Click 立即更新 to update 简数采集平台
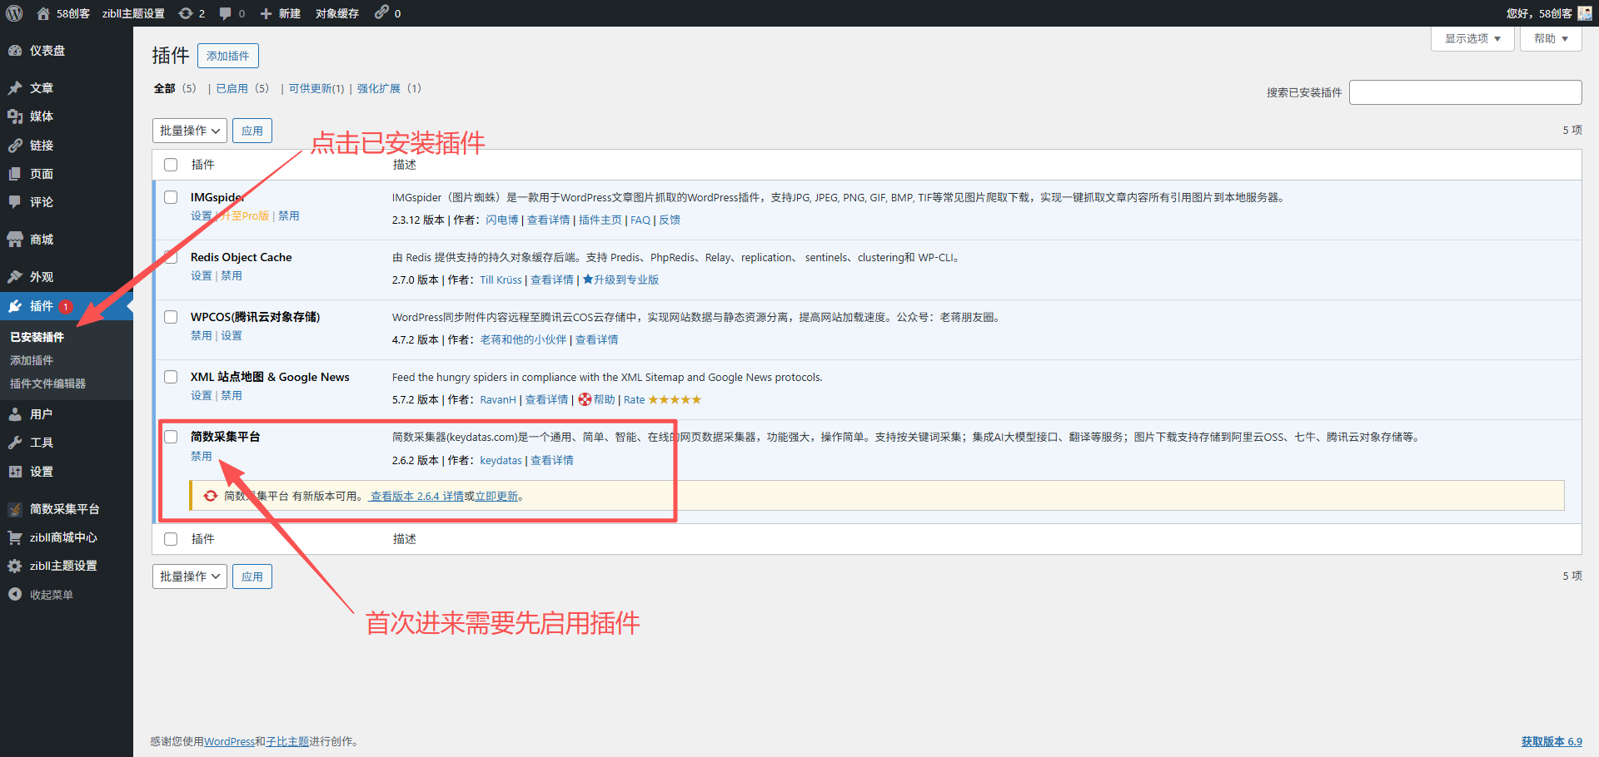1599x757 pixels. pyautogui.click(x=496, y=496)
